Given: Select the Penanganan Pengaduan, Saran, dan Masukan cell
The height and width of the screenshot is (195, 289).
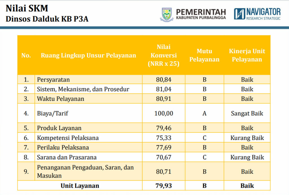Looking at the screenshot, I should point(85,172).
